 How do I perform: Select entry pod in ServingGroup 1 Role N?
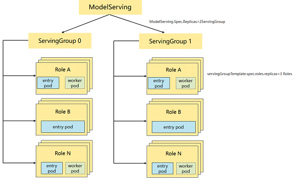163,168
